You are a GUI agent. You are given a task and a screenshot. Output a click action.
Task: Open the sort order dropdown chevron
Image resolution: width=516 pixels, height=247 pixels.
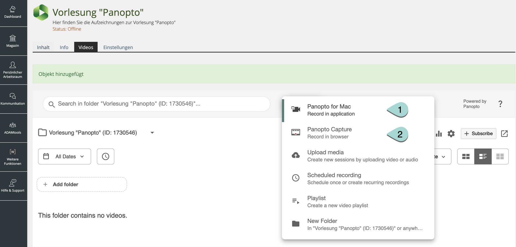coord(443,157)
